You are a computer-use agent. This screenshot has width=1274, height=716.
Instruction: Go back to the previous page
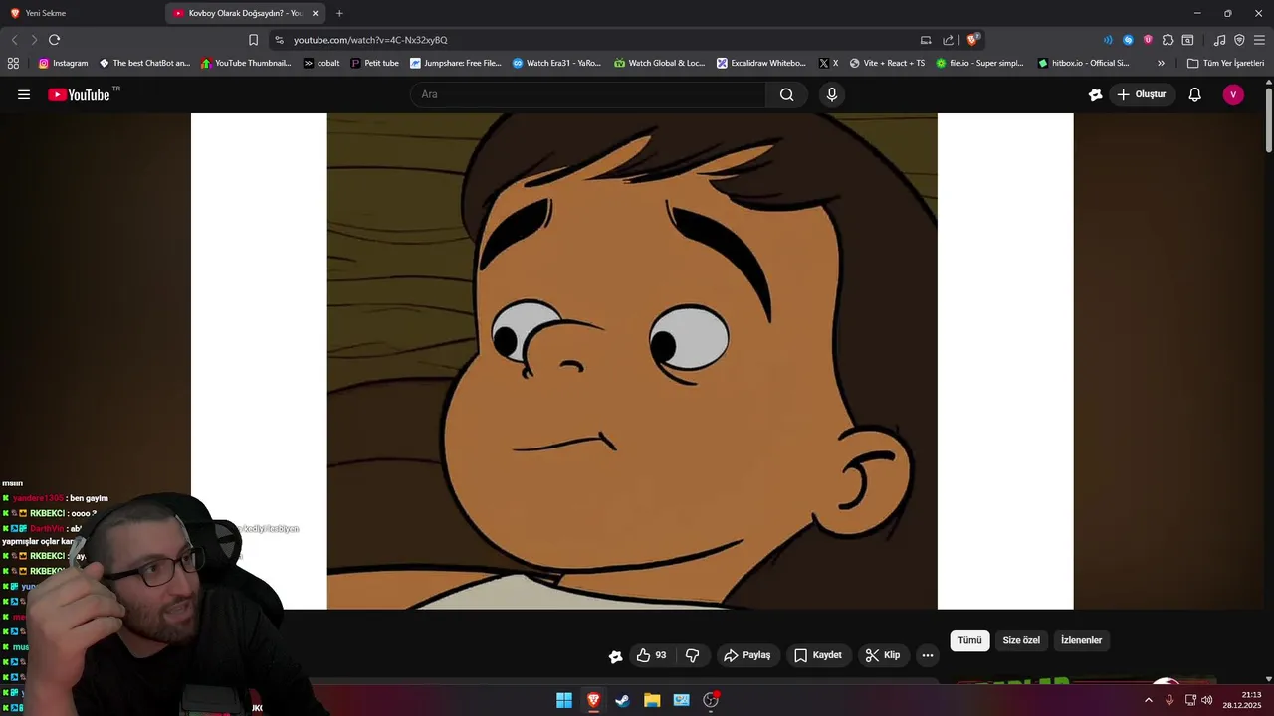14,40
